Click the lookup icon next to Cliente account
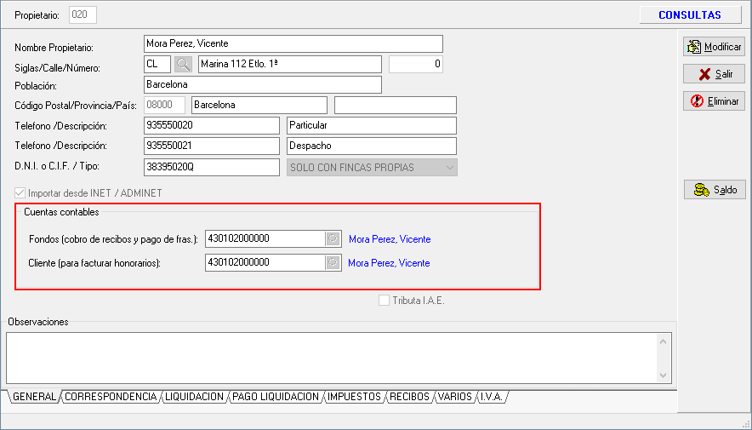752x430 pixels. (x=333, y=262)
